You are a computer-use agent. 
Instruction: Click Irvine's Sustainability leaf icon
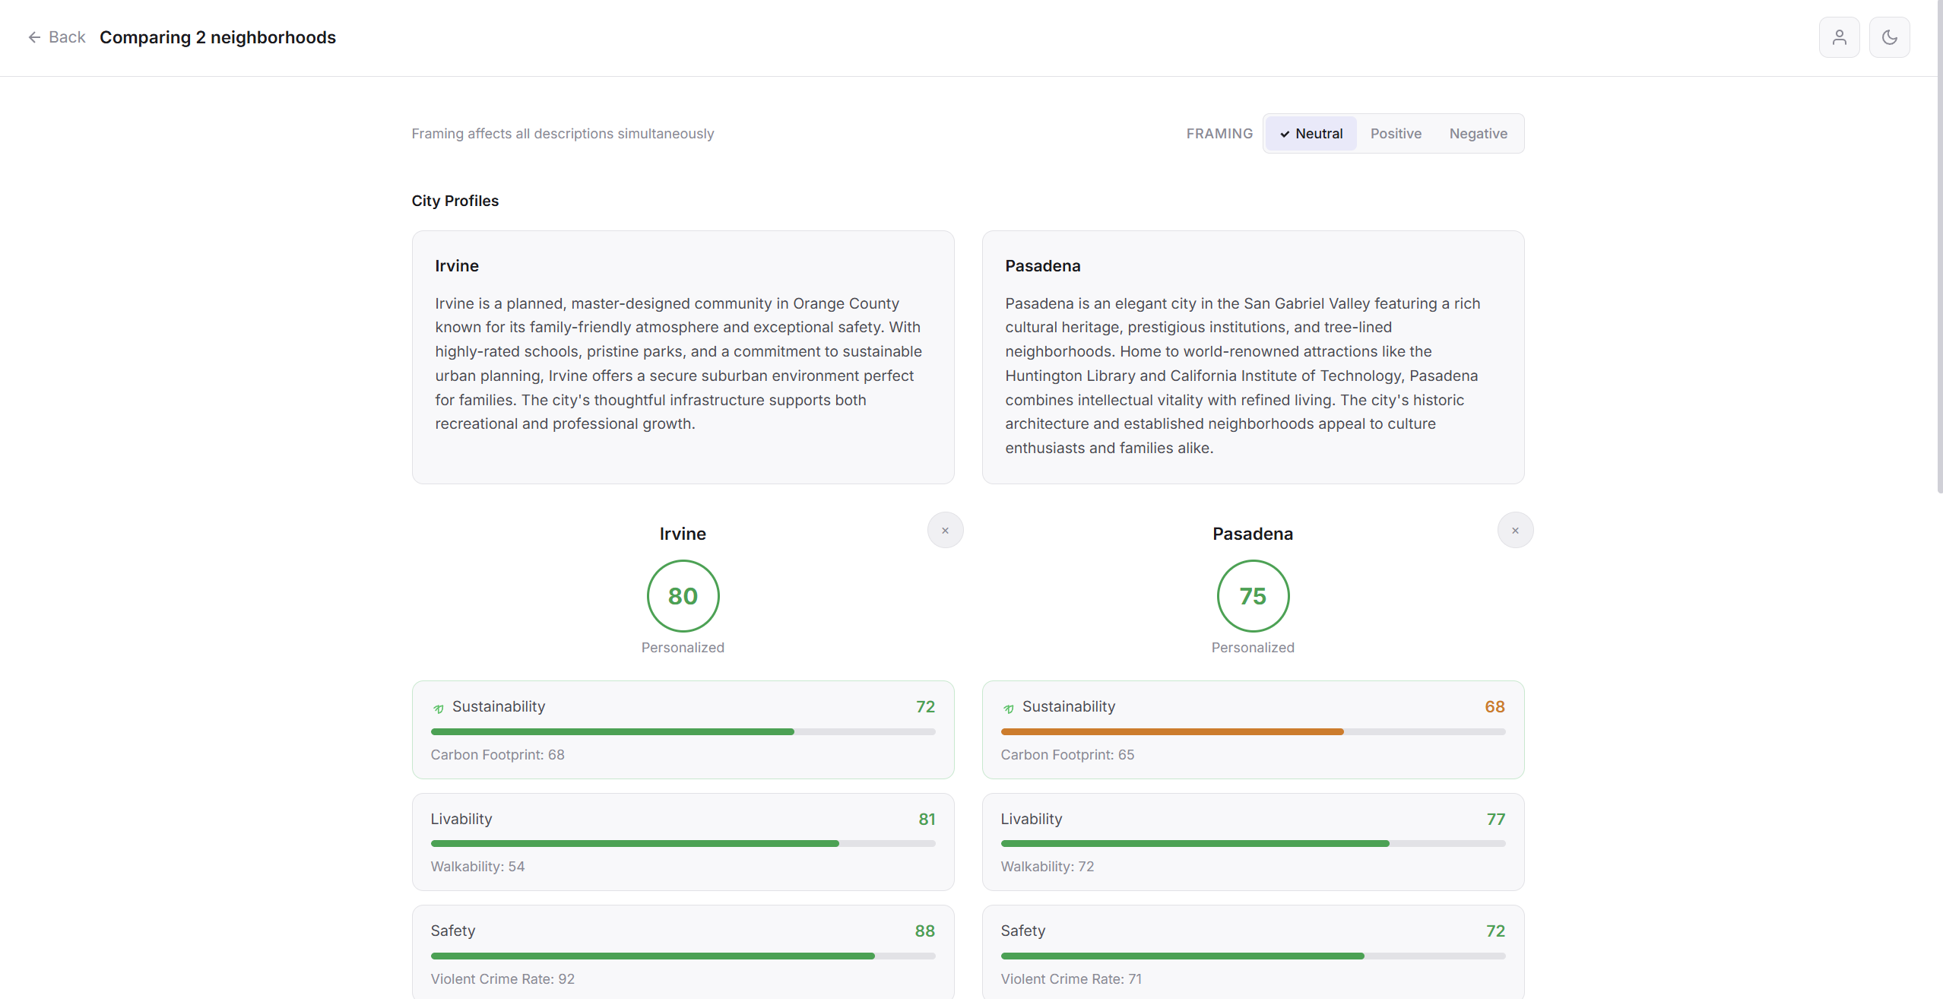click(439, 708)
